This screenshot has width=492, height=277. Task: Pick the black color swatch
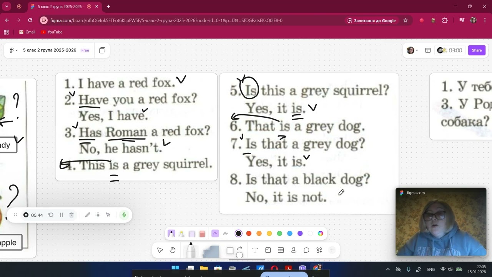coord(239,234)
